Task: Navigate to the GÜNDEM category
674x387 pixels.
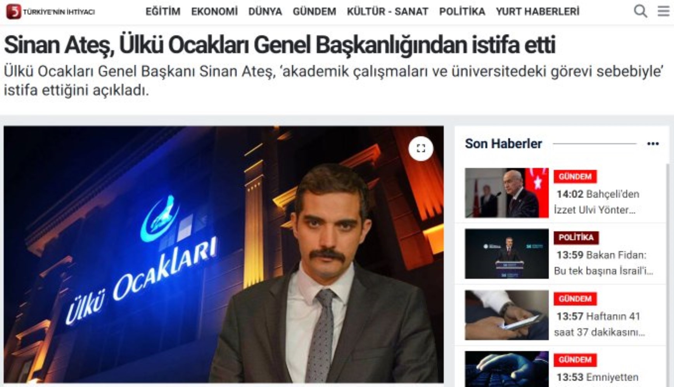Action: coord(315,12)
